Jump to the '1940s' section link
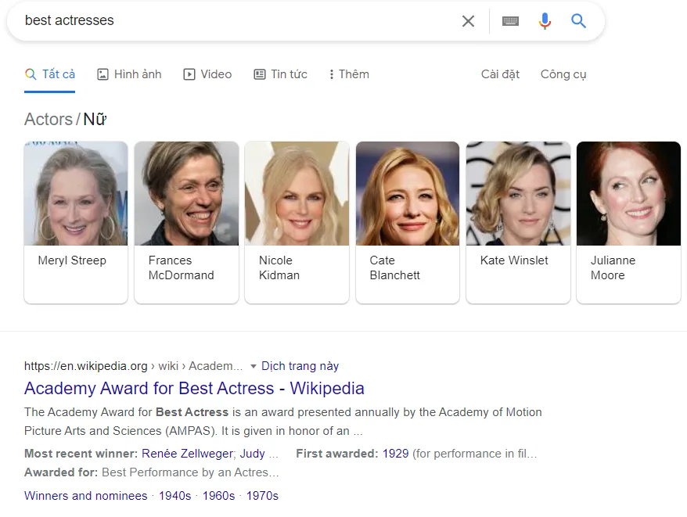Viewport: 687px width, 517px height. pyautogui.click(x=174, y=496)
